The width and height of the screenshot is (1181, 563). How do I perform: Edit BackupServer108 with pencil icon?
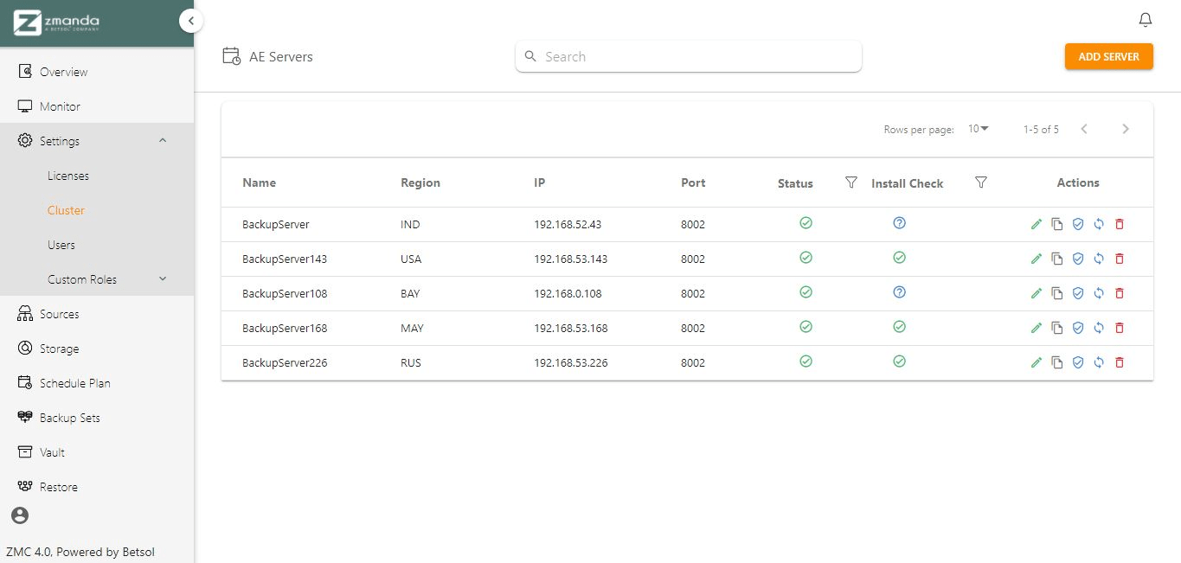[x=1037, y=293]
